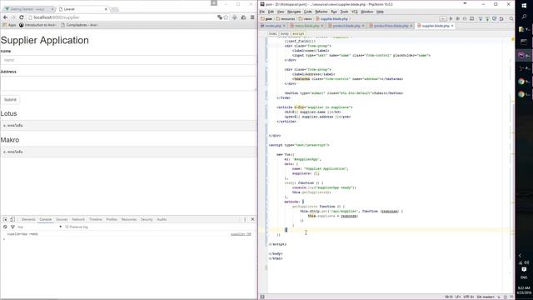Open PhpStorm run configuration dropdown
The width and height of the screenshot is (533, 300).
click(443, 18)
